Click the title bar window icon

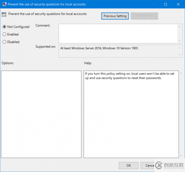(5, 4)
